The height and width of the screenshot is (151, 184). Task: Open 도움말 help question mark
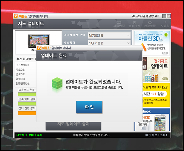[x=165, y=24]
